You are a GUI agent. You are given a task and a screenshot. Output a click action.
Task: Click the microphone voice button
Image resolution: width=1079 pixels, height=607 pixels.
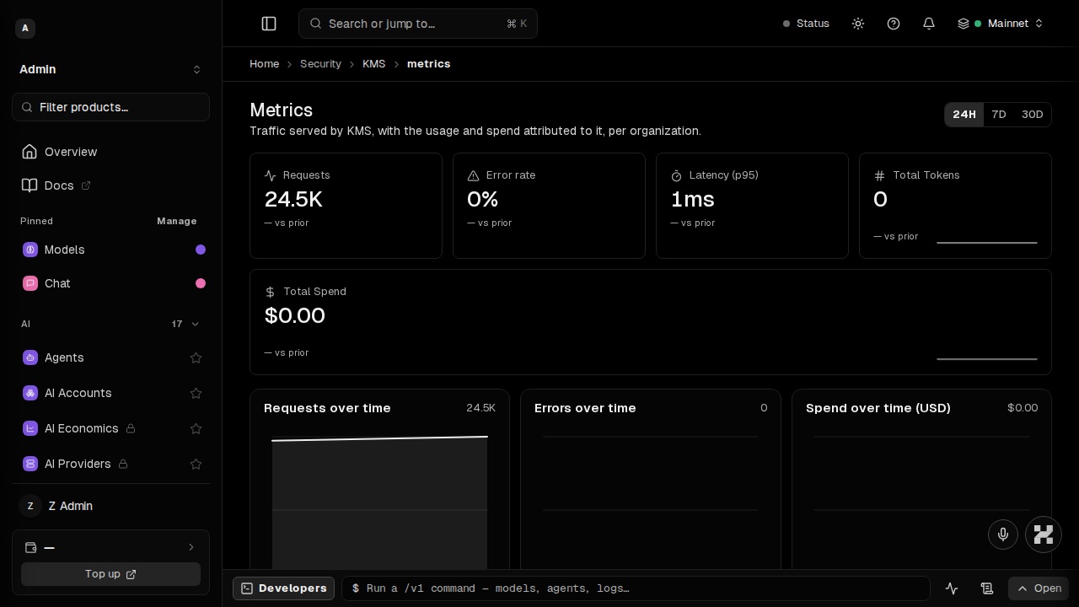[x=1003, y=534]
